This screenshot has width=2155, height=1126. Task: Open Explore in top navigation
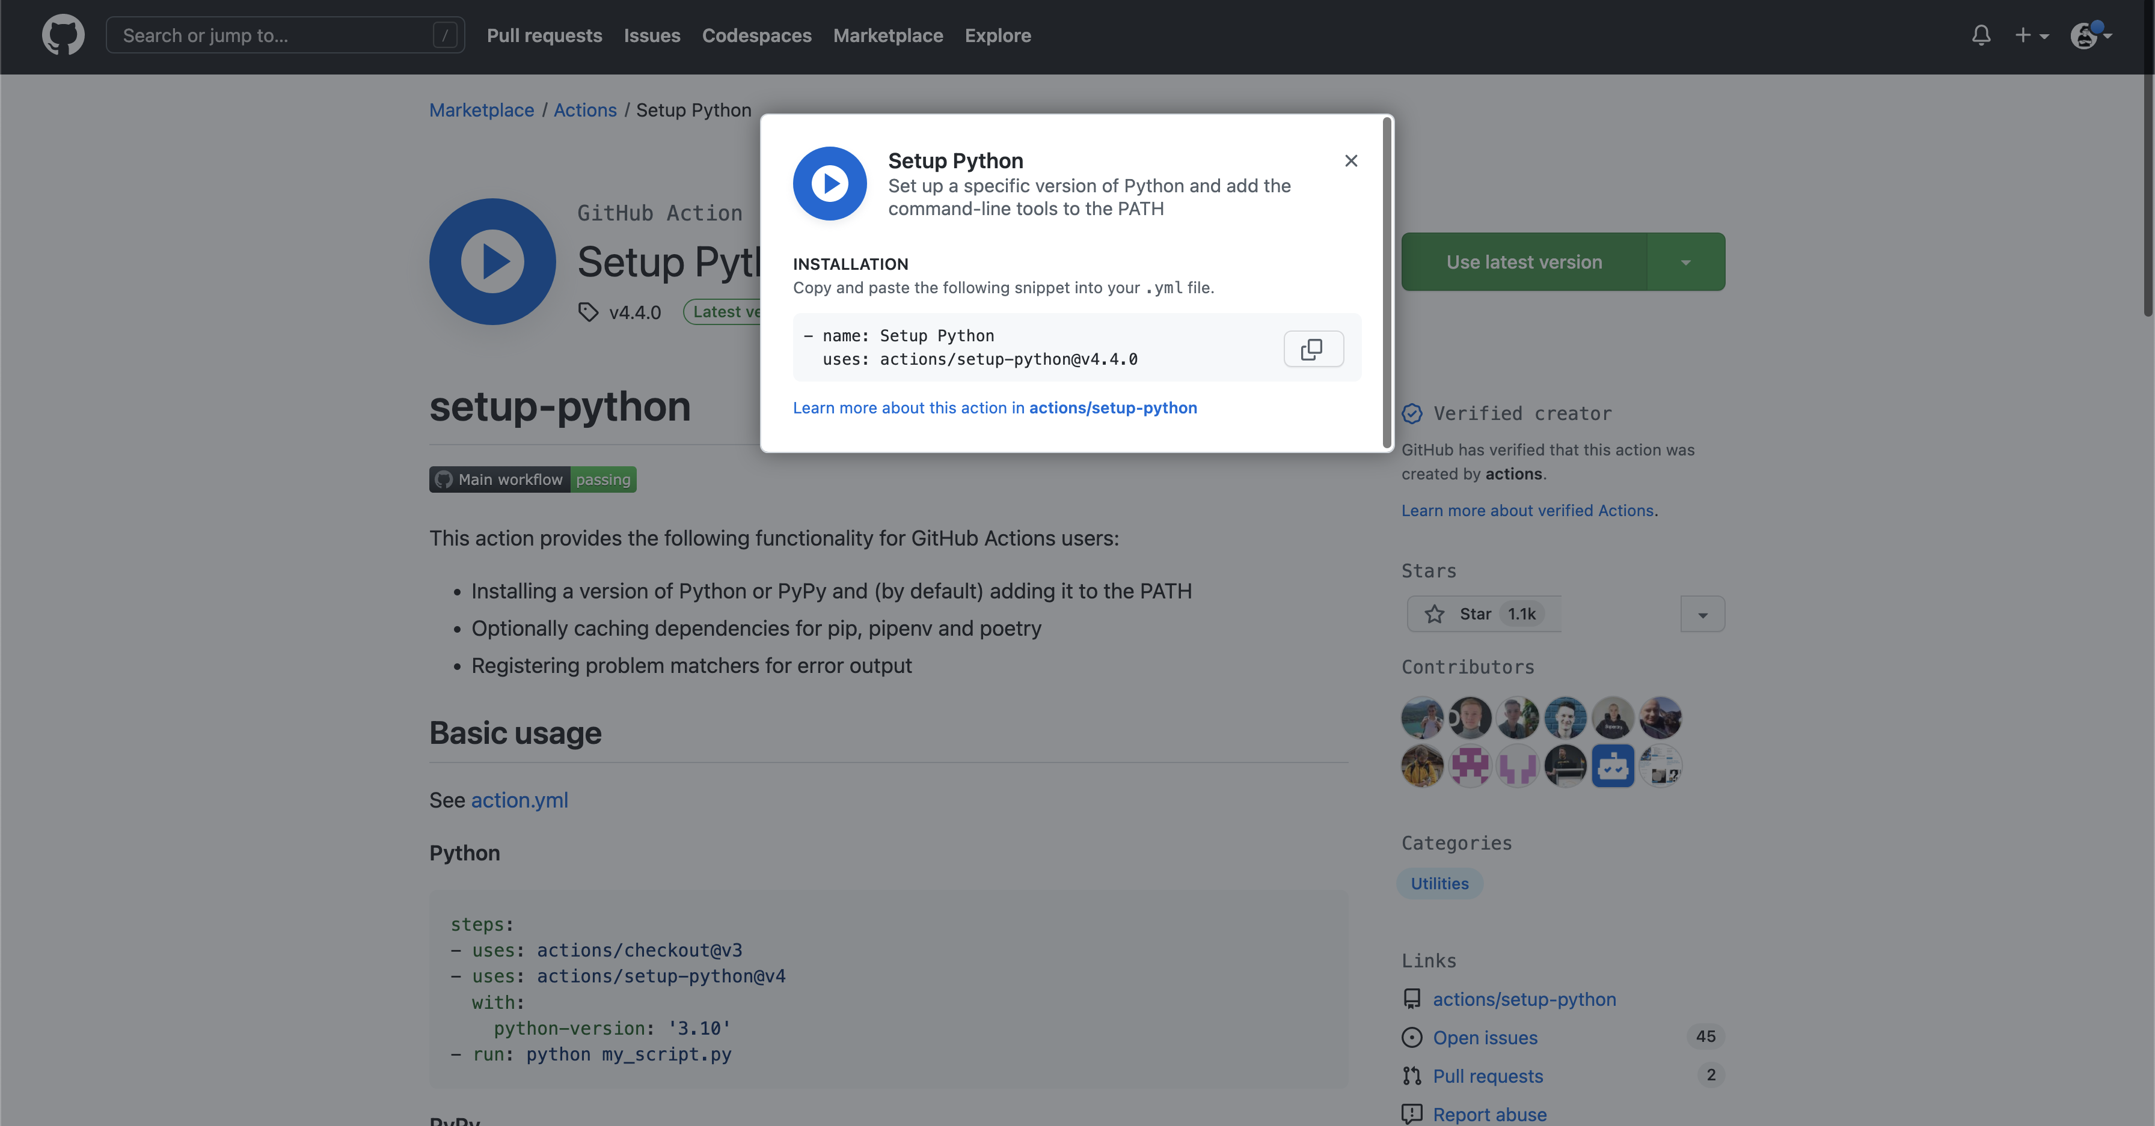997,35
